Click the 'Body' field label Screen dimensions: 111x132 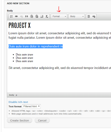tap(10, 11)
